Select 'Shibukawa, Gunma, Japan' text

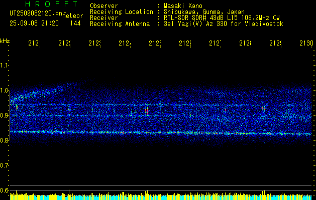pos(204,12)
